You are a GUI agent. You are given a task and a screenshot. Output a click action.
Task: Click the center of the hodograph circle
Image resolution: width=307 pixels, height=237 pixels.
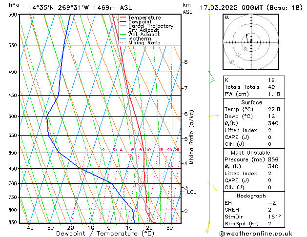point(251,41)
